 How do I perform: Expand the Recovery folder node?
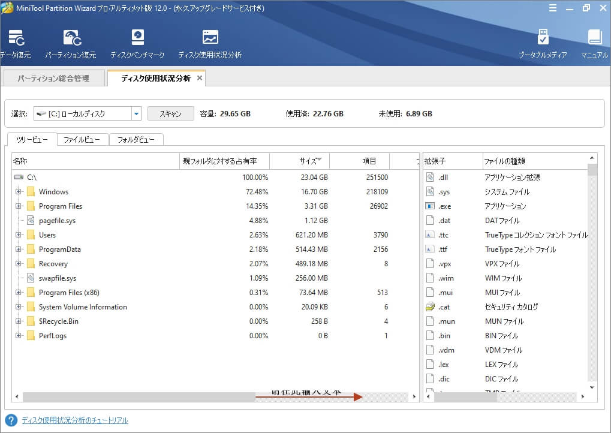(x=18, y=263)
